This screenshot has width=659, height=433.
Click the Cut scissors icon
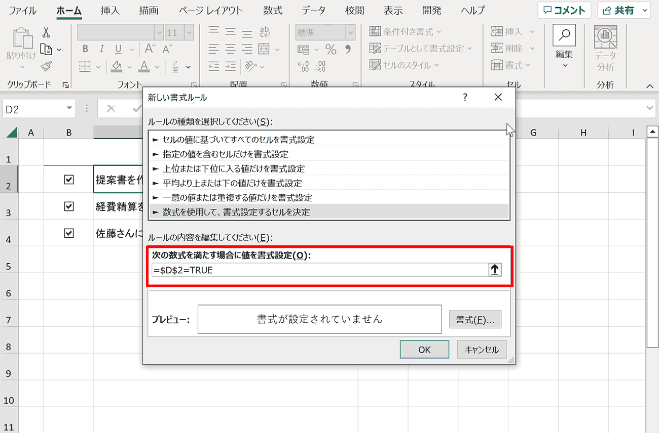click(47, 32)
